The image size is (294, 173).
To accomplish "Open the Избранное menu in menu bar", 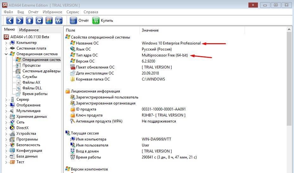I will [52, 12].
